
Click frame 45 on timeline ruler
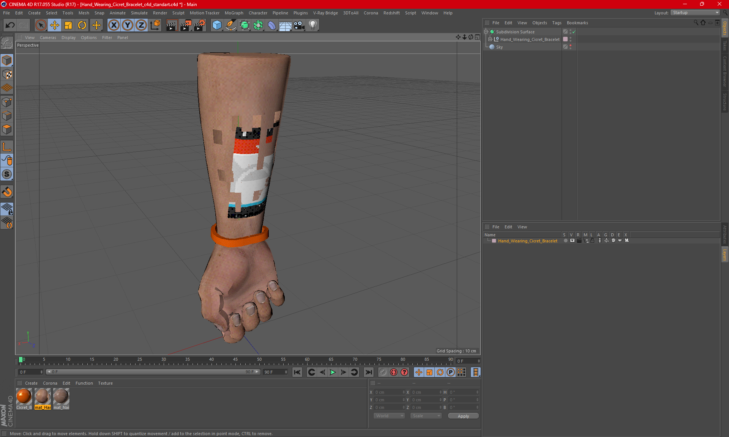point(235,360)
